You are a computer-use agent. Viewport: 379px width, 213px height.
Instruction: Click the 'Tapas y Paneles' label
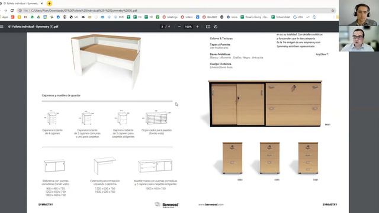pyautogui.click(x=220, y=44)
